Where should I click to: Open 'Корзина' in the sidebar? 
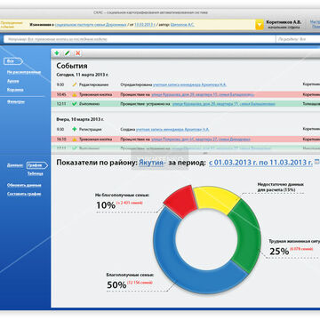15,90
